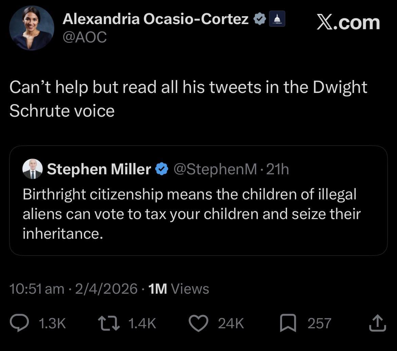This screenshot has width=397, height=351.
Task: Click the Alexandria Ocasio-Cortez display name
Action: 155,20
